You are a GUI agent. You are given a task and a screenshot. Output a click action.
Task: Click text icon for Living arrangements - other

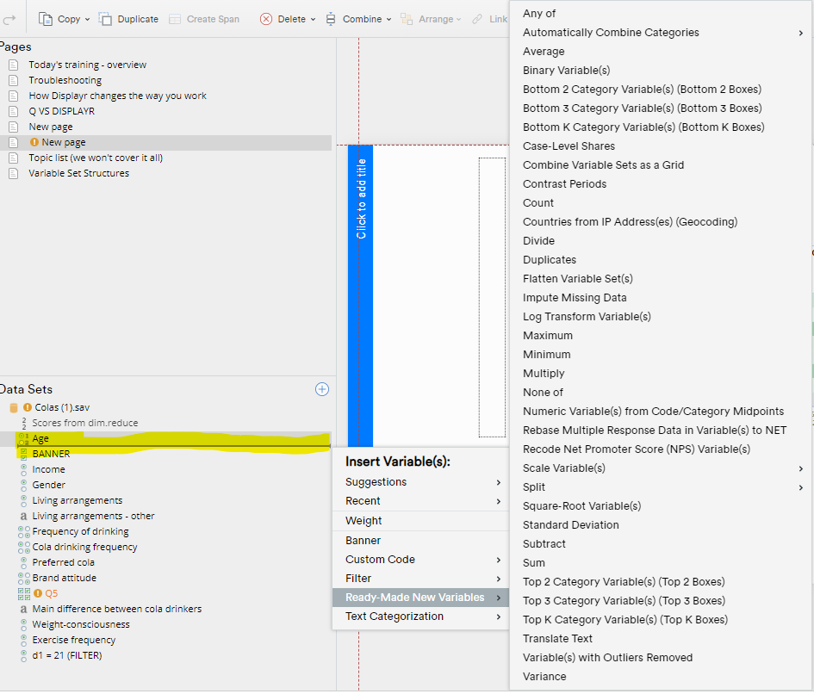click(x=23, y=516)
